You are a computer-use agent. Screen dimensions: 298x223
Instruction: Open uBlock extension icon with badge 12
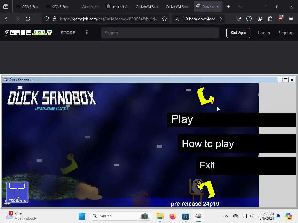pyautogui.click(x=281, y=18)
